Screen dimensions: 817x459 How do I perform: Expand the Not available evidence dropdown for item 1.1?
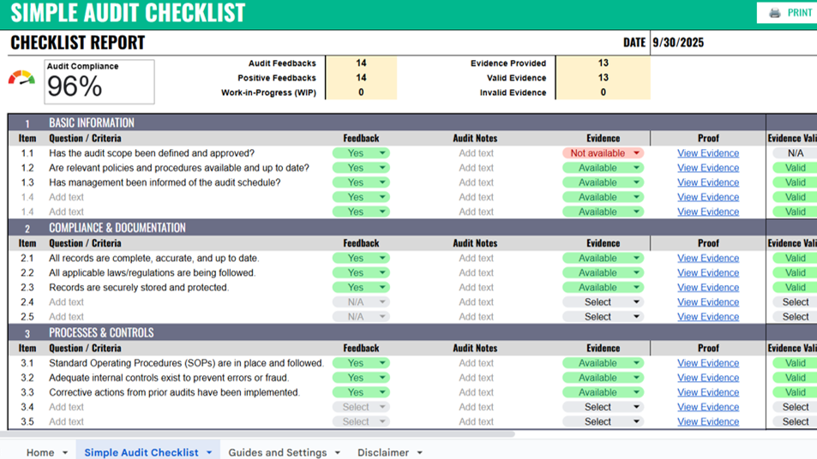pos(636,153)
